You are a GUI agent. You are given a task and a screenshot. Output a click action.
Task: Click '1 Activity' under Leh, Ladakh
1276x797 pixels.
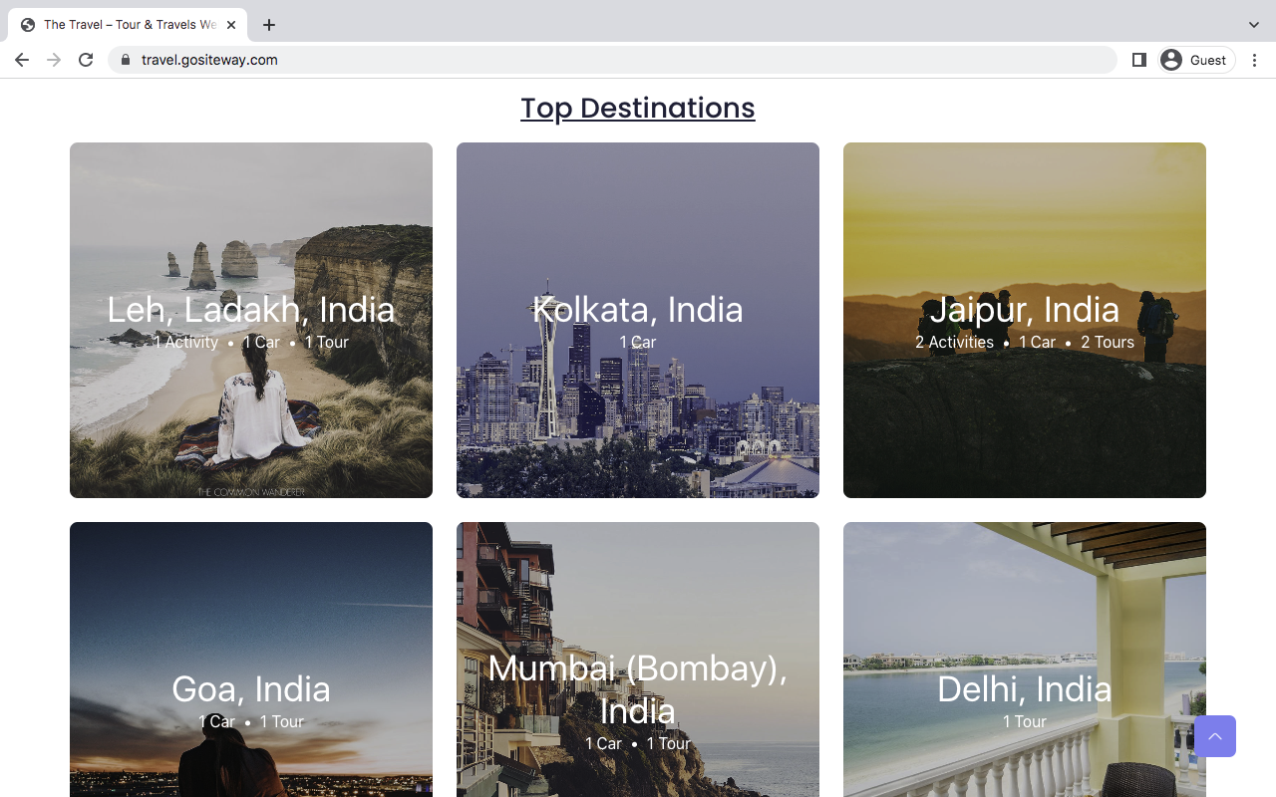pos(185,342)
